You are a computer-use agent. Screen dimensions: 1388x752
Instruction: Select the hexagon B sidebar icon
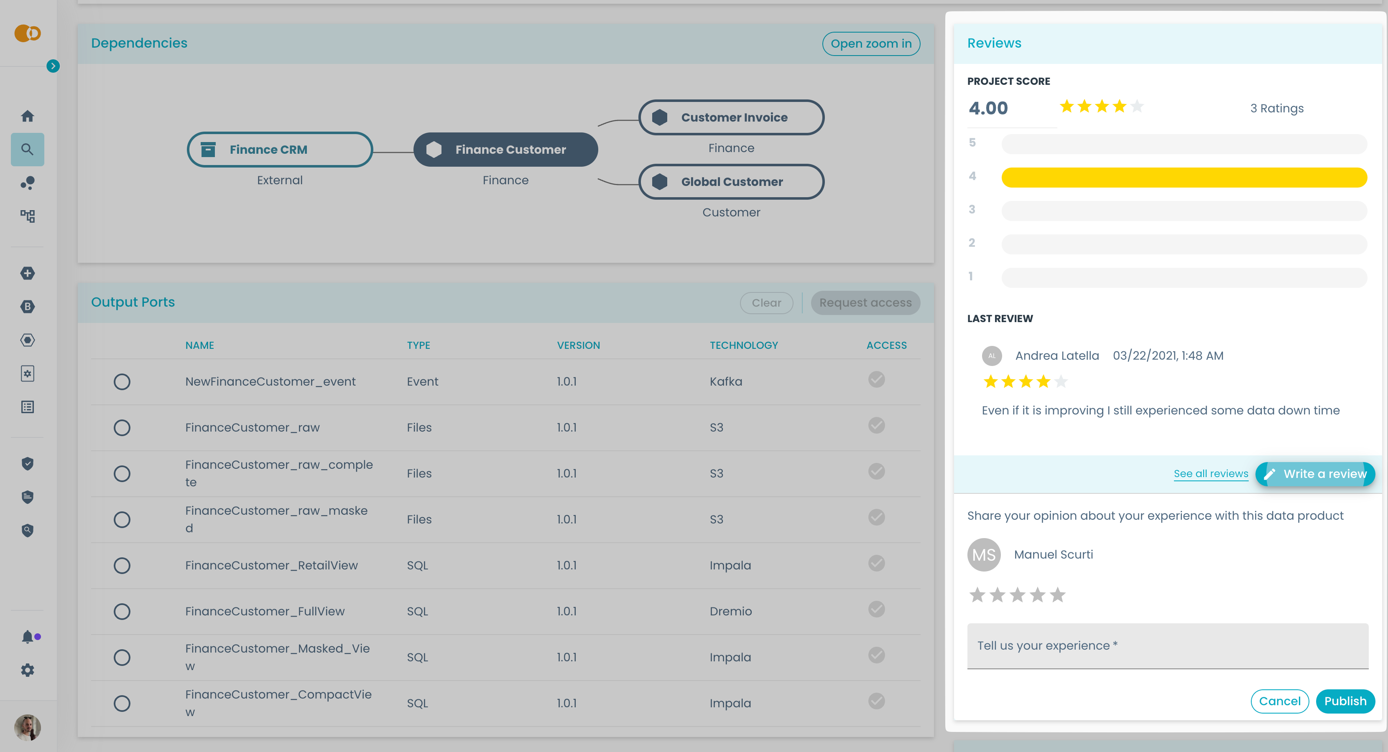[x=27, y=306]
